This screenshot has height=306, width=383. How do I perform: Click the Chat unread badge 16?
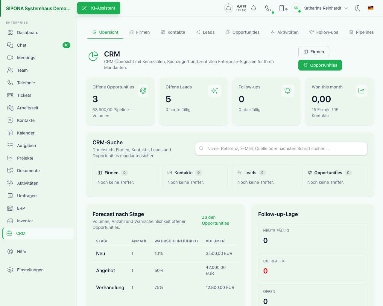(x=66, y=45)
